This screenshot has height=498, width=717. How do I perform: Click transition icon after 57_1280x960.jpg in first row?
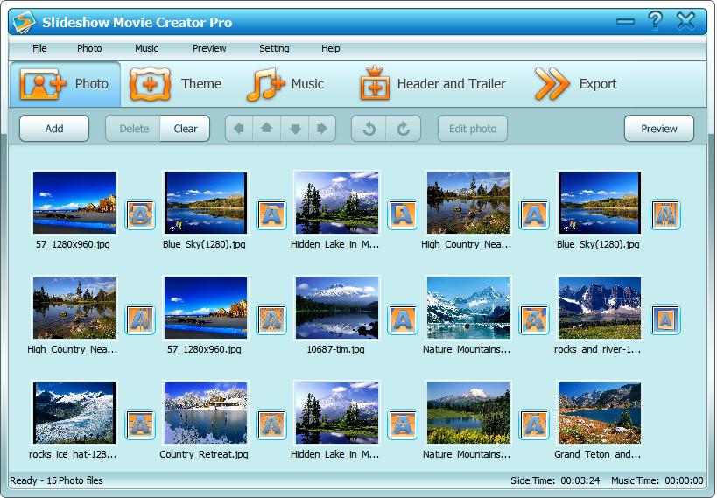[140, 214]
